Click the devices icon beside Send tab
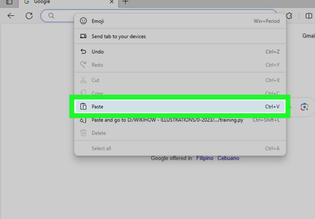This screenshot has width=315, height=219. point(83,36)
